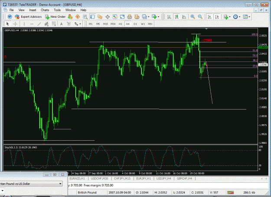Select the Trendline drawing tool
Image resolution: width=271 pixels, height=197 pixels.
pos(39,24)
